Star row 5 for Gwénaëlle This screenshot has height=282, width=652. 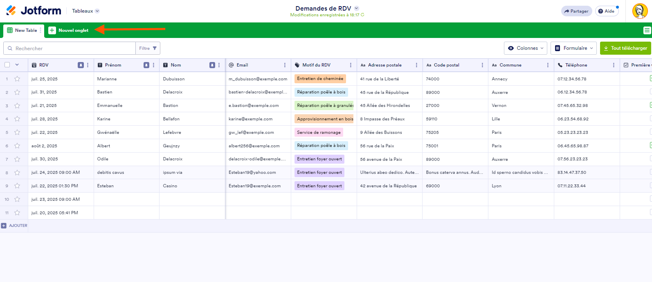pos(17,132)
